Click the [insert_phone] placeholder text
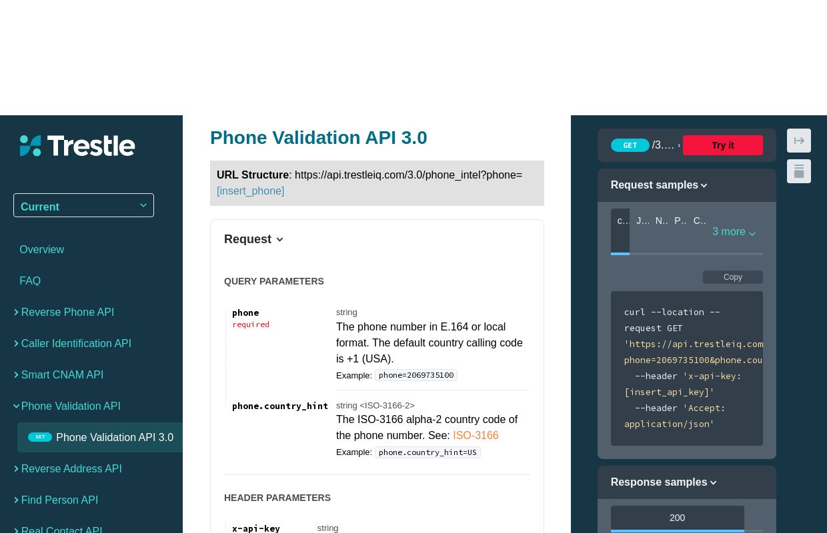 pos(250,191)
